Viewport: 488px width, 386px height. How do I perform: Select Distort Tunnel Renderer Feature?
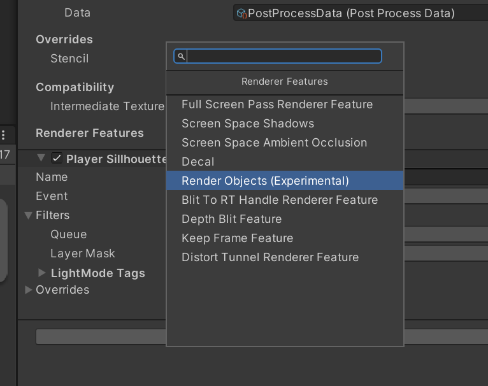[270, 257]
